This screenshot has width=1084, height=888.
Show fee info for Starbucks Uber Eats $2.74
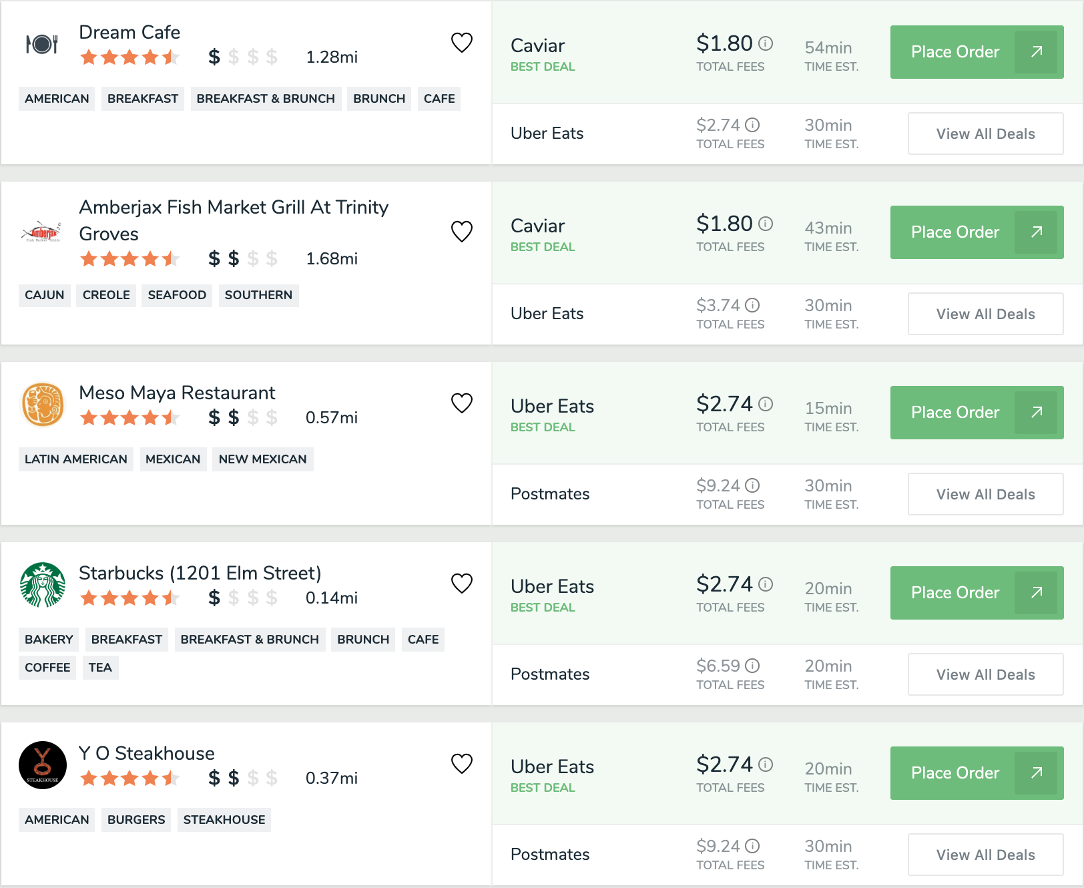tap(766, 584)
